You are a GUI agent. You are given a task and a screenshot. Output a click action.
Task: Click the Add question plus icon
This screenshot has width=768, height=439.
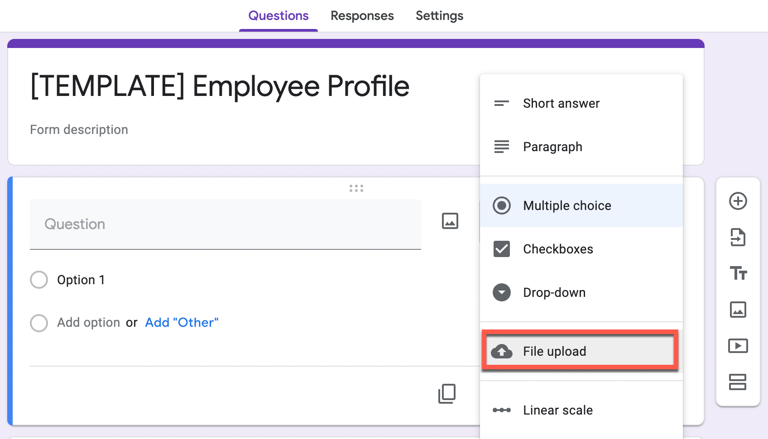[x=738, y=201]
